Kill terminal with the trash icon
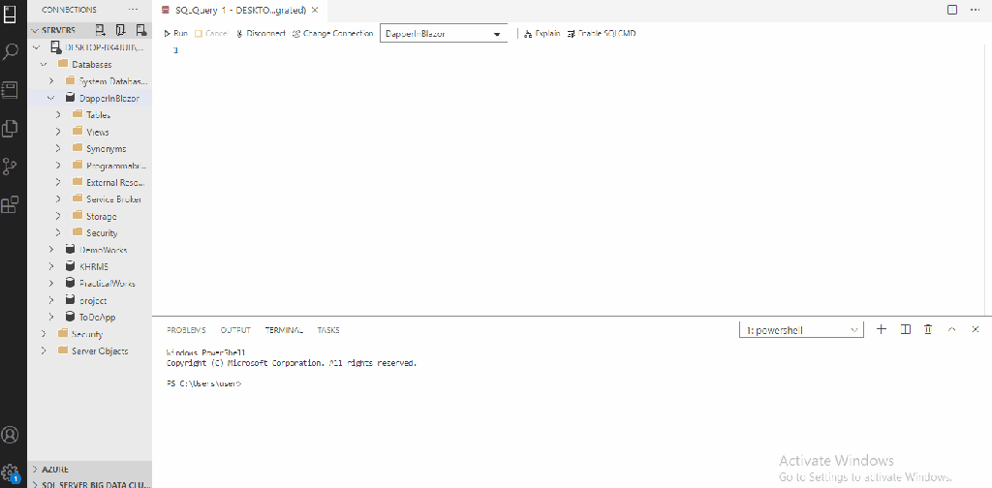This screenshot has width=992, height=488. (928, 329)
